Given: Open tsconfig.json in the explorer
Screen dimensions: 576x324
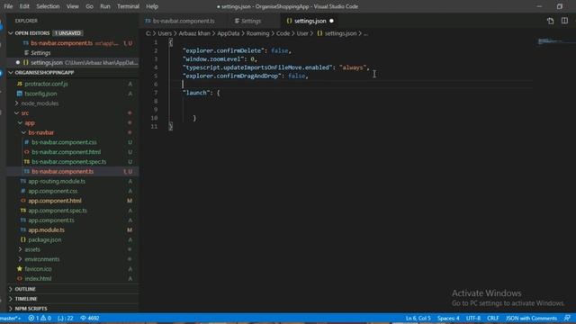Looking at the screenshot, I should pyautogui.click(x=40, y=94).
